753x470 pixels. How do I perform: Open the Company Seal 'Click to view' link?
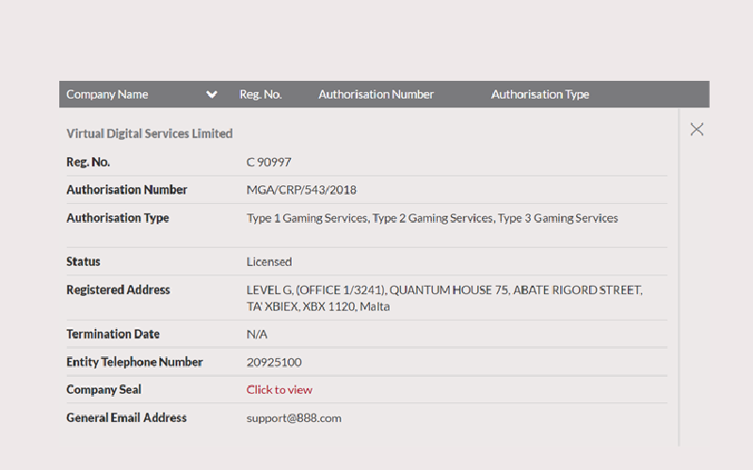(280, 390)
